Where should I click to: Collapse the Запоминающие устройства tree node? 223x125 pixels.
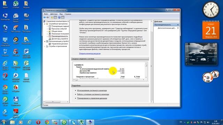click(45, 41)
